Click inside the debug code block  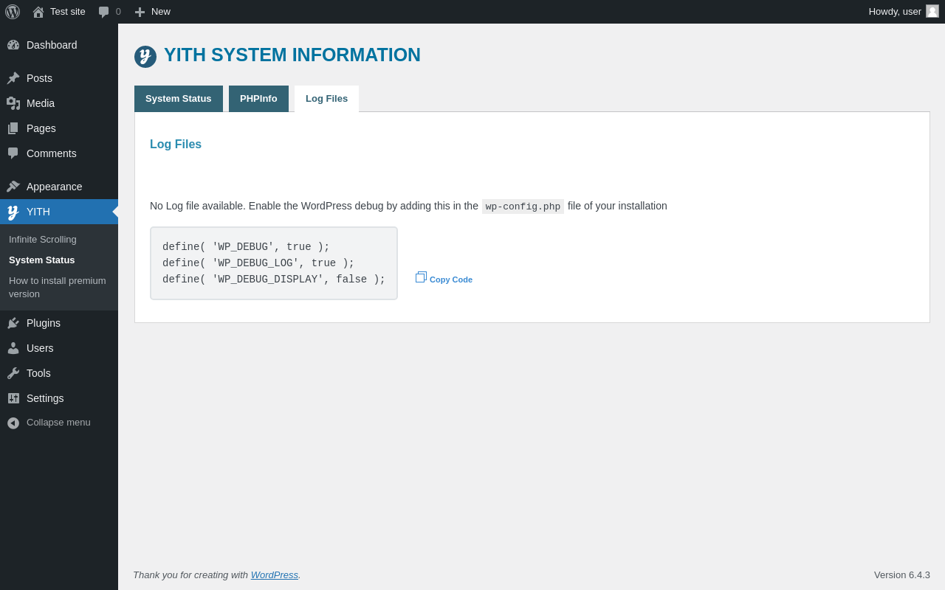273,263
